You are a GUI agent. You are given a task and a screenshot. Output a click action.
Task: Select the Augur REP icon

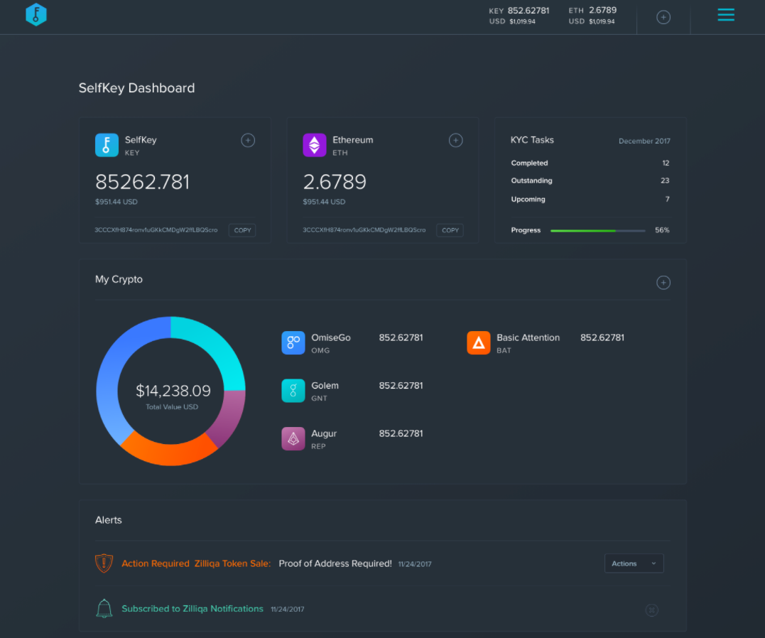(x=293, y=438)
